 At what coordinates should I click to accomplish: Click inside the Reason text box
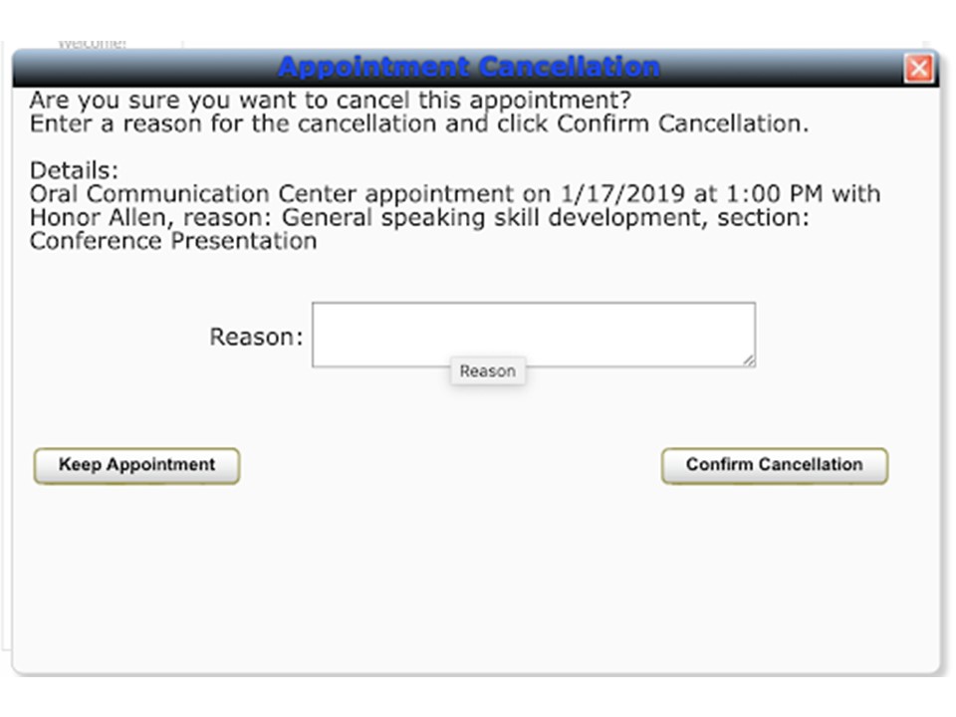(x=534, y=335)
